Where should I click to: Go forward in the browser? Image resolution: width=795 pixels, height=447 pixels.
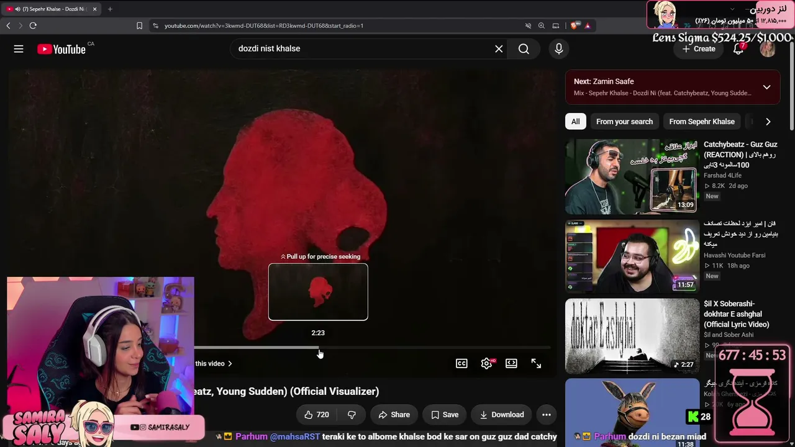[20, 25]
